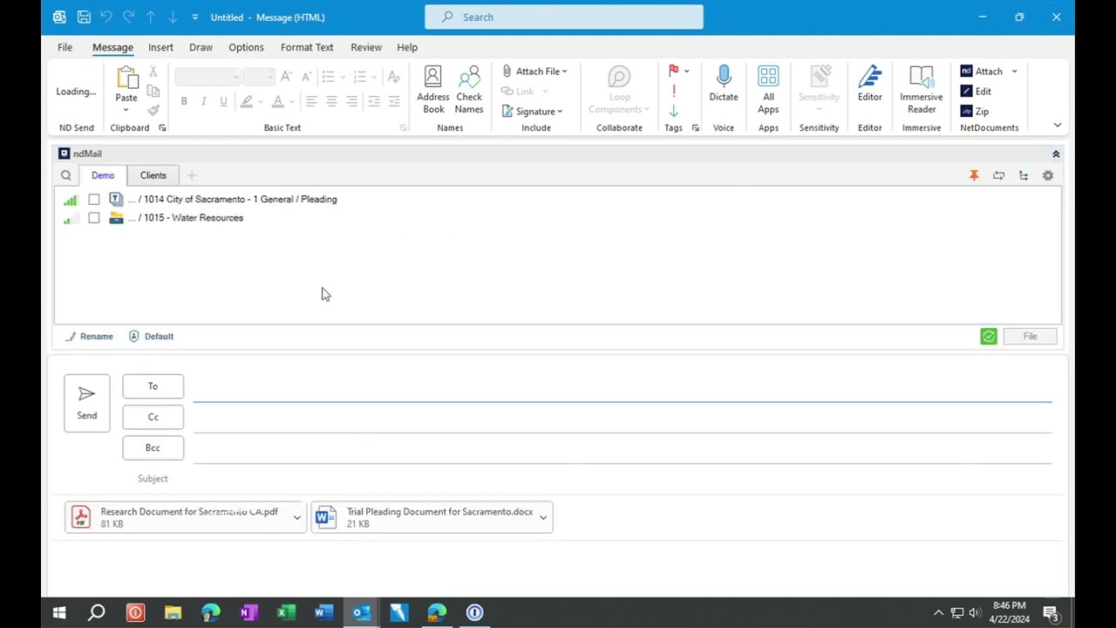
Task: Toggle Bold formatting
Action: 184,101
